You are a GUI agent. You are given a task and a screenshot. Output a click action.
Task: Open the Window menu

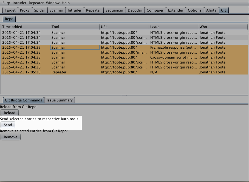(53, 3)
